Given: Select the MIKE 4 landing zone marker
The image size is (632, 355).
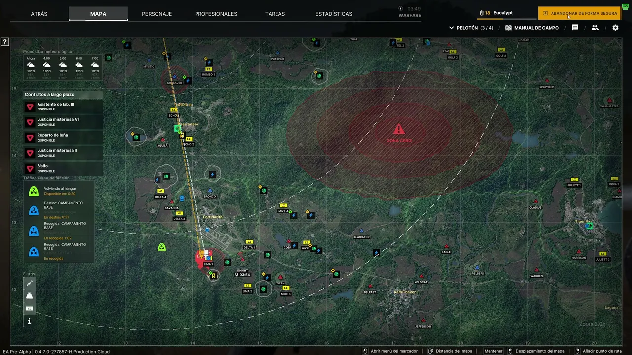Looking at the screenshot, I should tap(283, 205).
